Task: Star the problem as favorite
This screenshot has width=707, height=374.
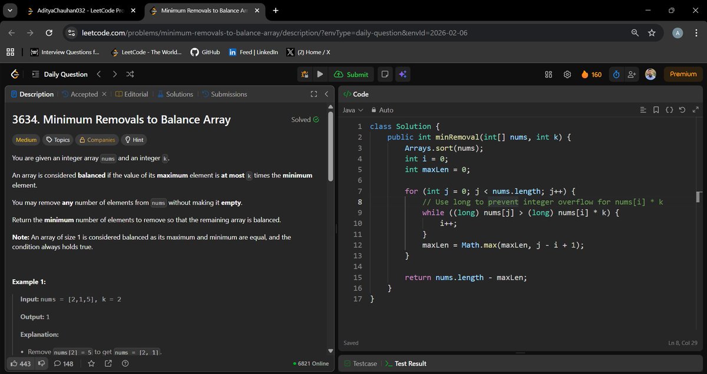Action: pyautogui.click(x=91, y=363)
